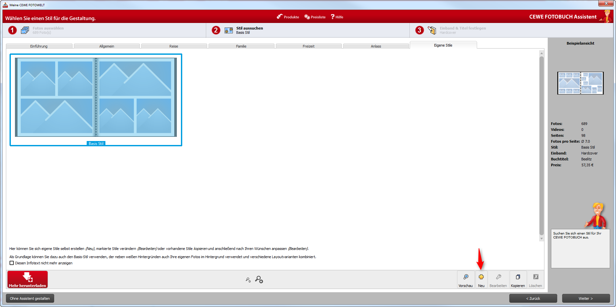Image resolution: width=616 pixels, height=307 pixels.
Task: Click the Buchtitel value 'Beelitz'
Action: (x=586, y=159)
